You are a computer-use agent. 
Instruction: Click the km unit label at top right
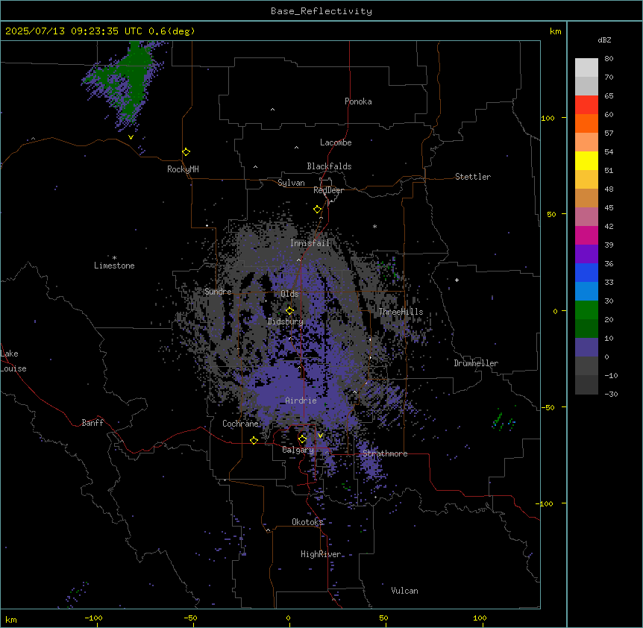555,31
